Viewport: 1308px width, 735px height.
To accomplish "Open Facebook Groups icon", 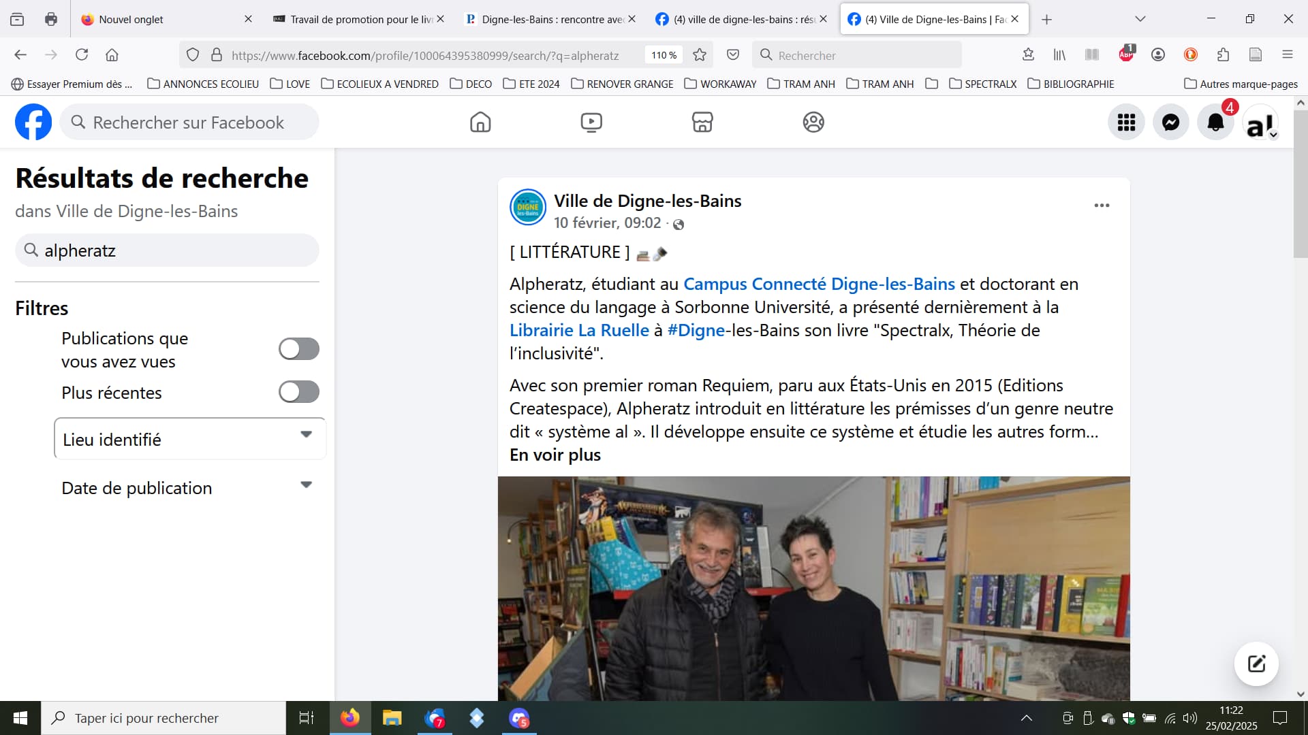I will 813,122.
